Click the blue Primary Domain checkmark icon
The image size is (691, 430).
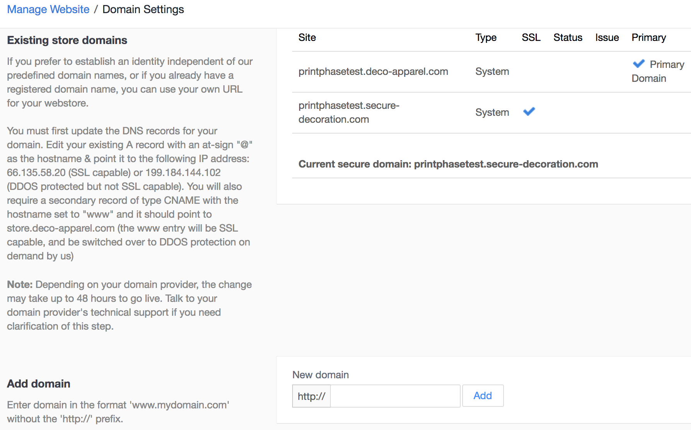[639, 64]
